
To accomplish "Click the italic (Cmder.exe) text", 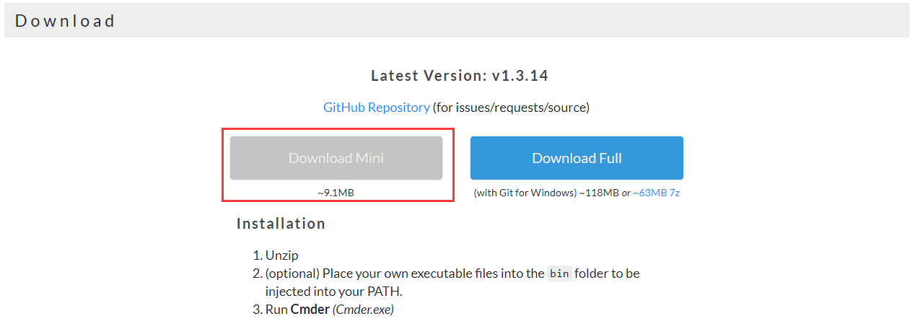I will click(x=363, y=310).
